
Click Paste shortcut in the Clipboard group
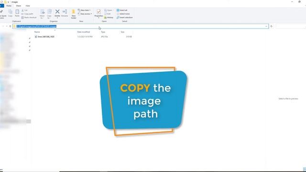29,18
